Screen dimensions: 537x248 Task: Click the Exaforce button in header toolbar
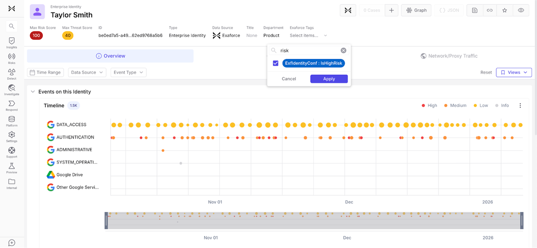pos(348,10)
